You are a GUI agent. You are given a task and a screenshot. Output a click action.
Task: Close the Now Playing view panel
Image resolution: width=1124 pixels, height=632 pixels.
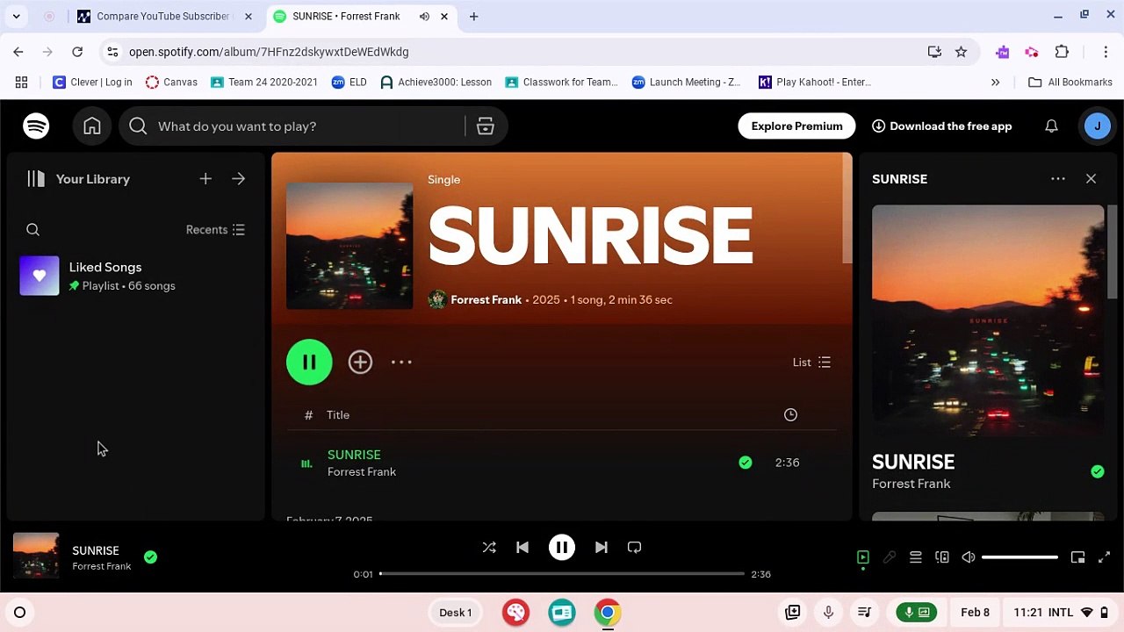[x=1091, y=179]
